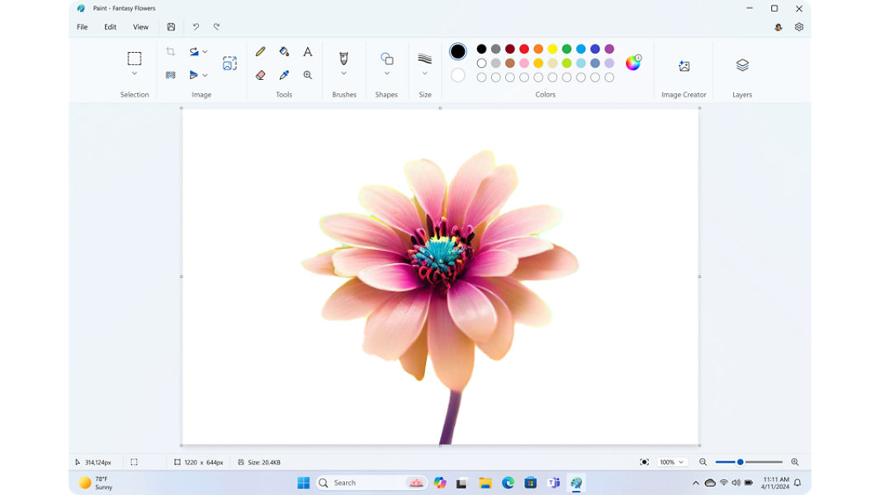Viewport: 880px width, 495px height.
Task: Click the user account avatar
Action: click(x=778, y=27)
